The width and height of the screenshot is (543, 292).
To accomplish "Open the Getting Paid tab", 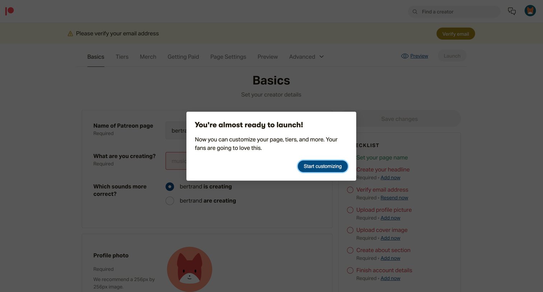I will (x=183, y=57).
